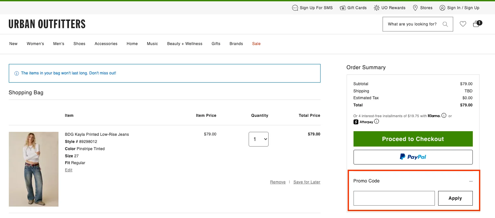Pay with the PayPal button
This screenshot has width=495, height=218.
[413, 157]
